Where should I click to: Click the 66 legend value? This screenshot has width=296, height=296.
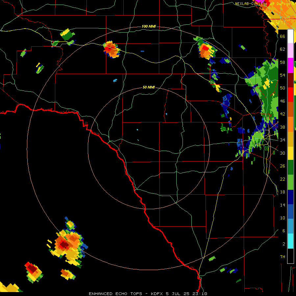(283, 36)
